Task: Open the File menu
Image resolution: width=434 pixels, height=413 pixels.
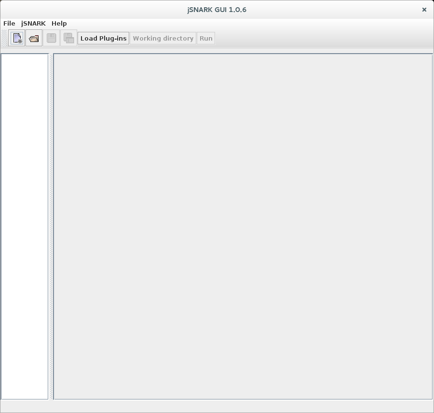Action: (x=9, y=24)
